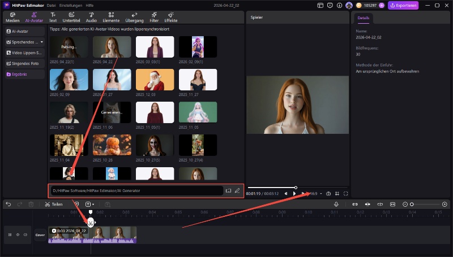Screen dimensions: 453x257
Task: Click the Cover button on track
Action: pyautogui.click(x=40, y=235)
